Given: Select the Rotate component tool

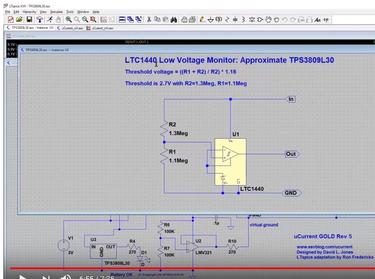Looking at the screenshot, I should [301, 20].
